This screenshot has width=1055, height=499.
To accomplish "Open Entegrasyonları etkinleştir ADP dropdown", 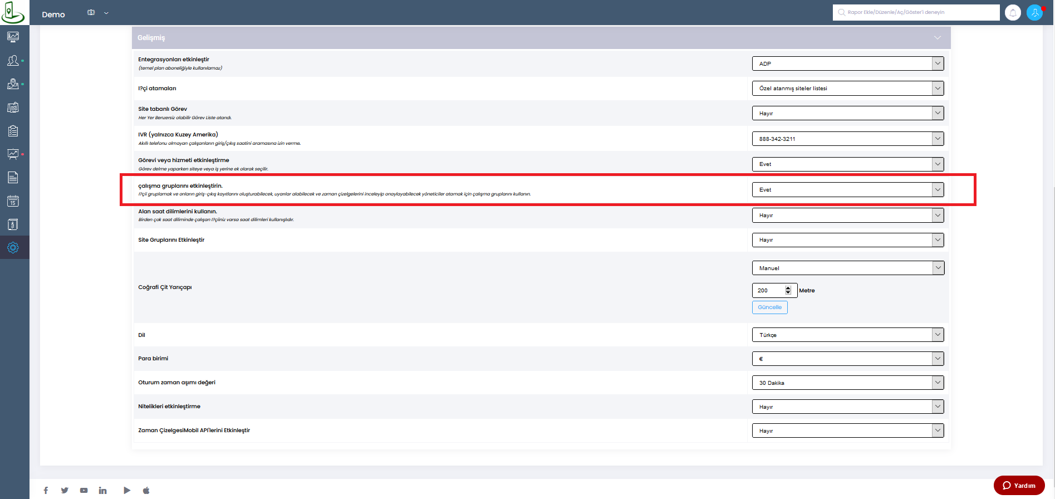I will tap(848, 63).
